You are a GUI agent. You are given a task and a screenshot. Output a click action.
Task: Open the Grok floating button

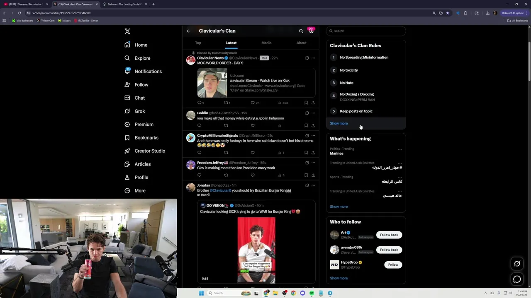pyautogui.click(x=517, y=264)
